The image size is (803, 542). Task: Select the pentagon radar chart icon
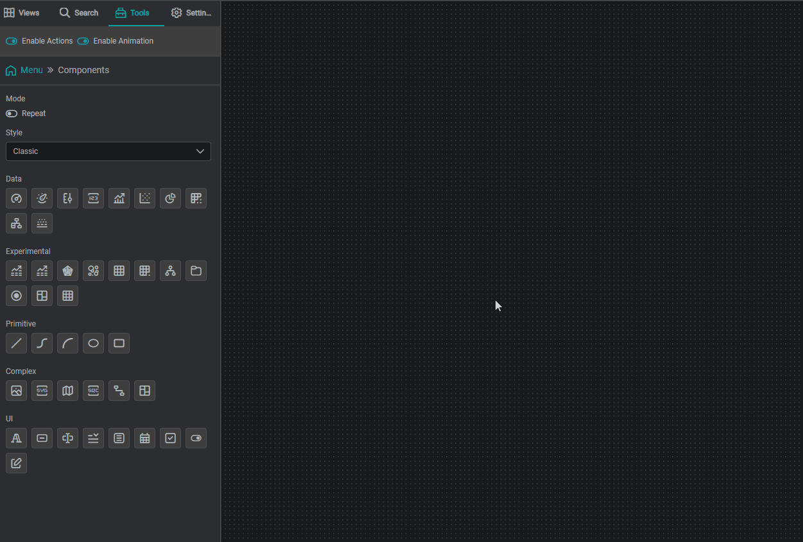coord(68,271)
